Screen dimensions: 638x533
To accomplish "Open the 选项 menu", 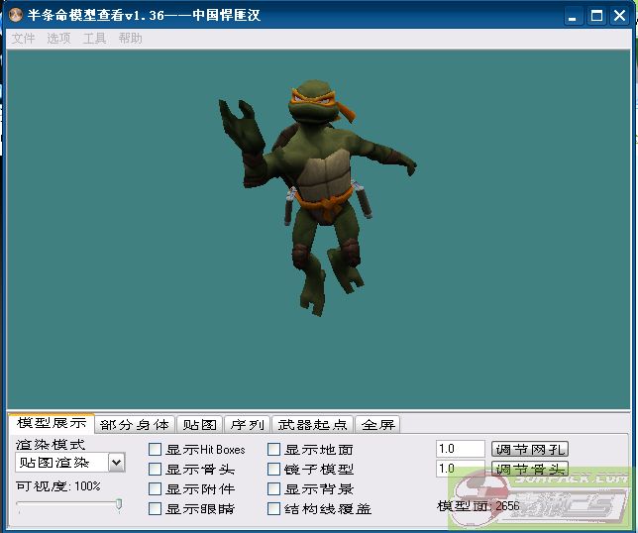I will point(58,39).
